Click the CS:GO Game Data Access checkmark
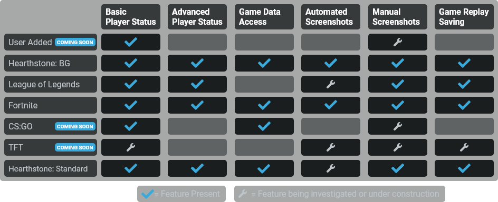Image resolution: width=498 pixels, height=202 pixels. 264,126
